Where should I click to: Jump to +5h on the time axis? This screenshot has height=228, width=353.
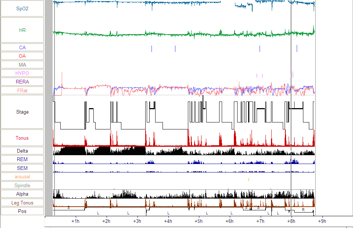click(x=199, y=221)
